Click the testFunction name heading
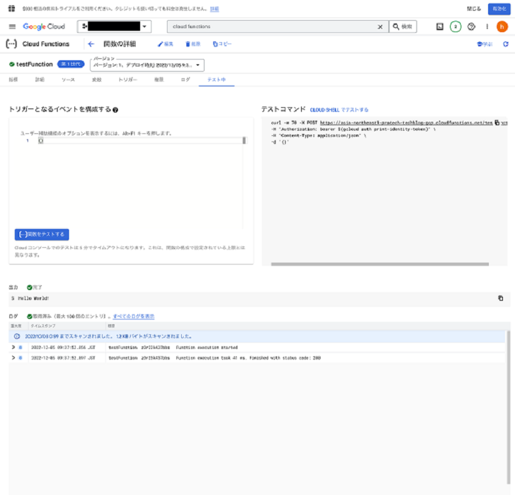This screenshot has height=495, width=515. (x=34, y=64)
